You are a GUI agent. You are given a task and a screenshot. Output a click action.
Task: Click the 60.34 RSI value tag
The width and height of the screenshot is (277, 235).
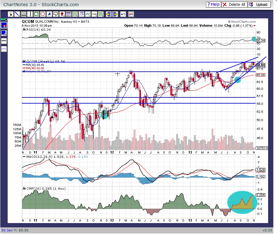(260, 41)
